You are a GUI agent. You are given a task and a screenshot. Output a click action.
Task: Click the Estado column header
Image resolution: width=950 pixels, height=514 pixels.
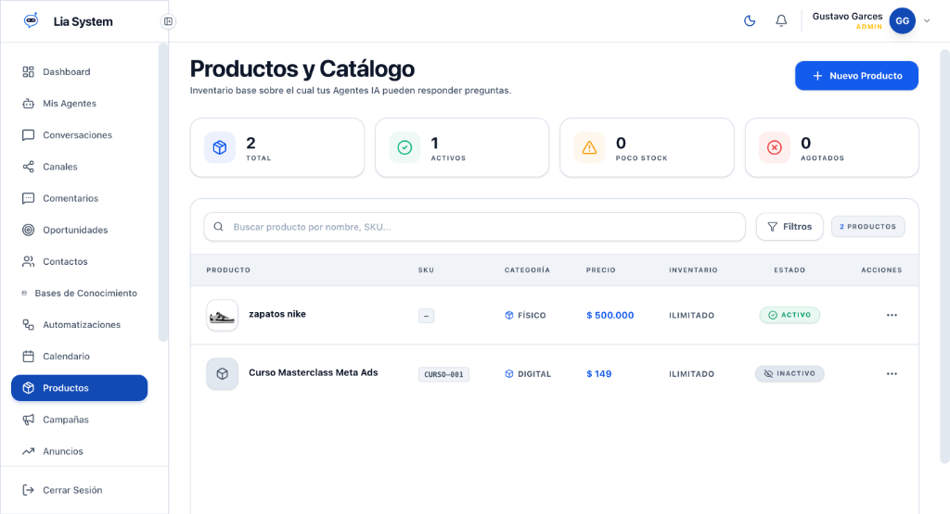pos(790,270)
